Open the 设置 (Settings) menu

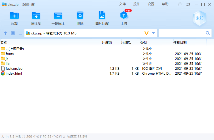click(x=151, y=4)
